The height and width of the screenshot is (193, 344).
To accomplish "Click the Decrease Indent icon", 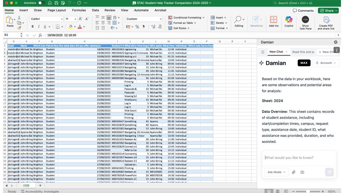I will (x=97, y=28).
